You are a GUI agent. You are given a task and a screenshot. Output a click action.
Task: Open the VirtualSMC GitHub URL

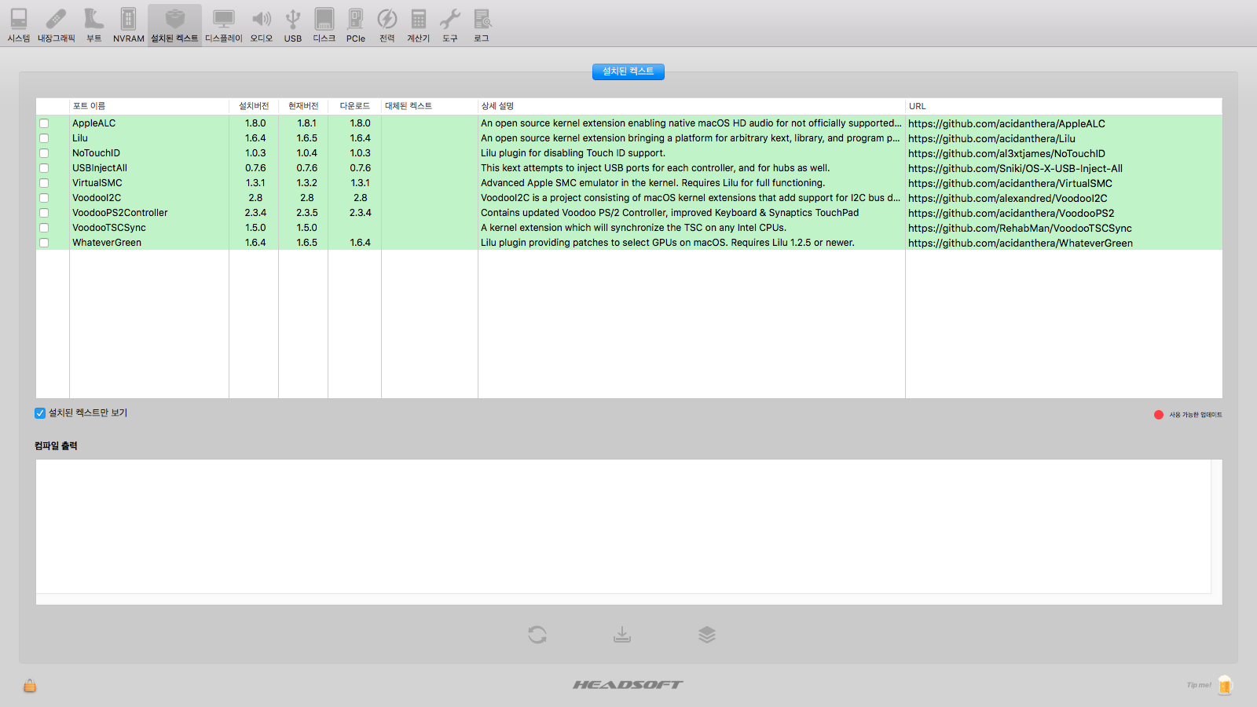[x=1010, y=183]
